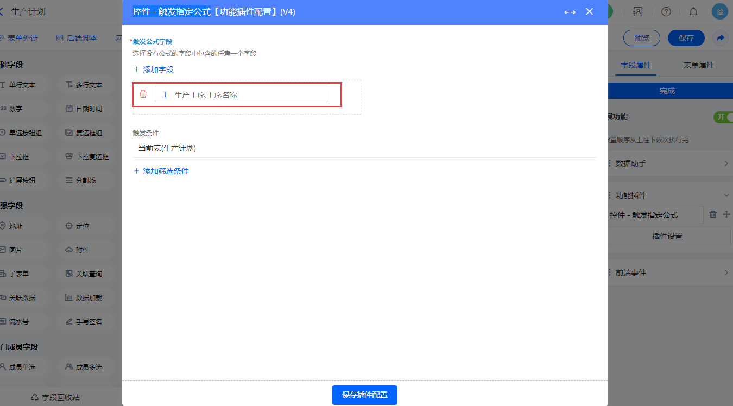This screenshot has height=406, width=733.
Task: Click the move handle beside the plugin
Action: (x=726, y=214)
